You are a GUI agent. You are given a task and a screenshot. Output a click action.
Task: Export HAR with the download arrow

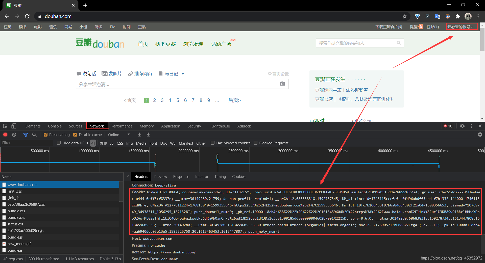coord(149,135)
